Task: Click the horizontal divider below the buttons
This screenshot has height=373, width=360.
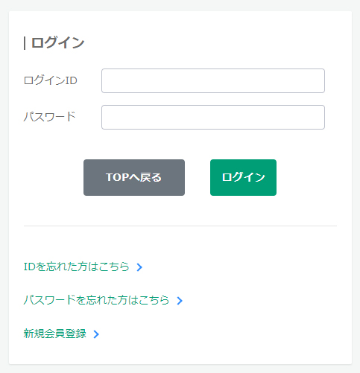Action: [x=180, y=226]
